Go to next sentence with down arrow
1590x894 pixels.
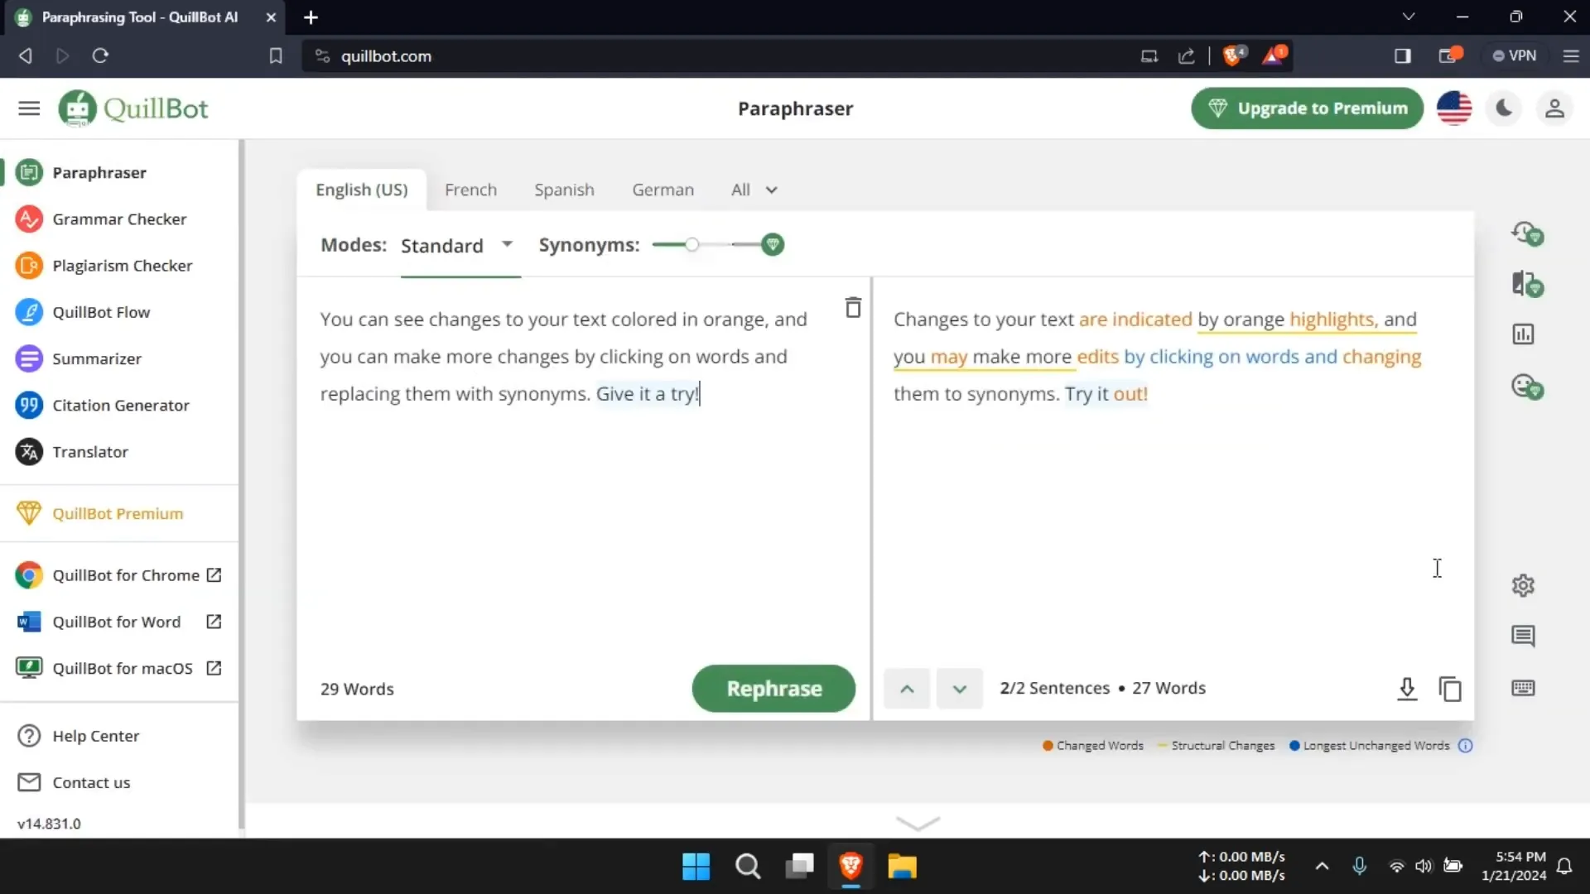click(959, 689)
